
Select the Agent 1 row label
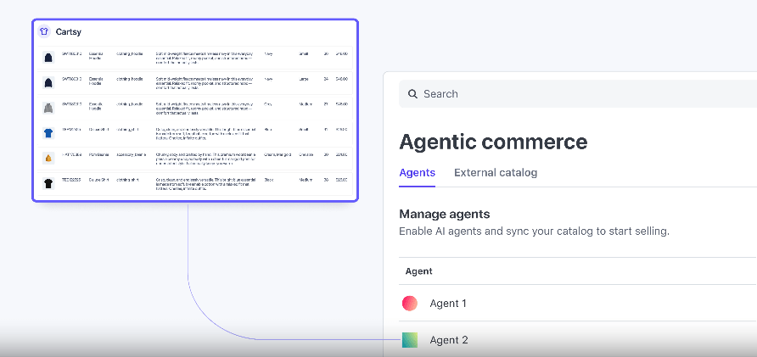448,304
